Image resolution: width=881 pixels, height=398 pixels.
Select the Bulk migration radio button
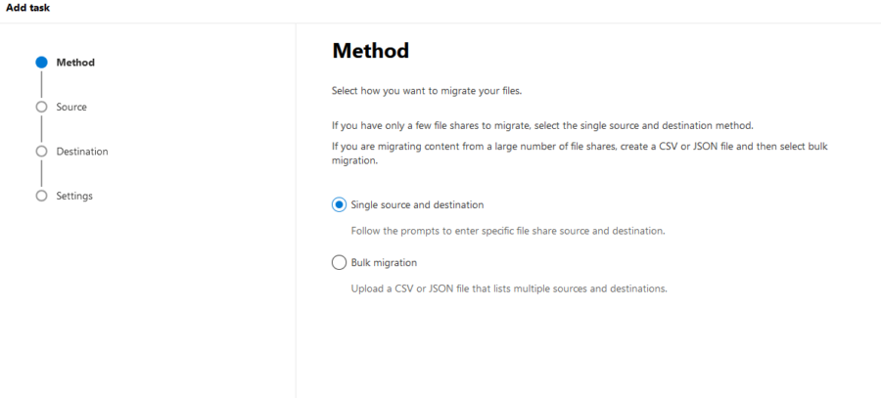pyautogui.click(x=340, y=262)
